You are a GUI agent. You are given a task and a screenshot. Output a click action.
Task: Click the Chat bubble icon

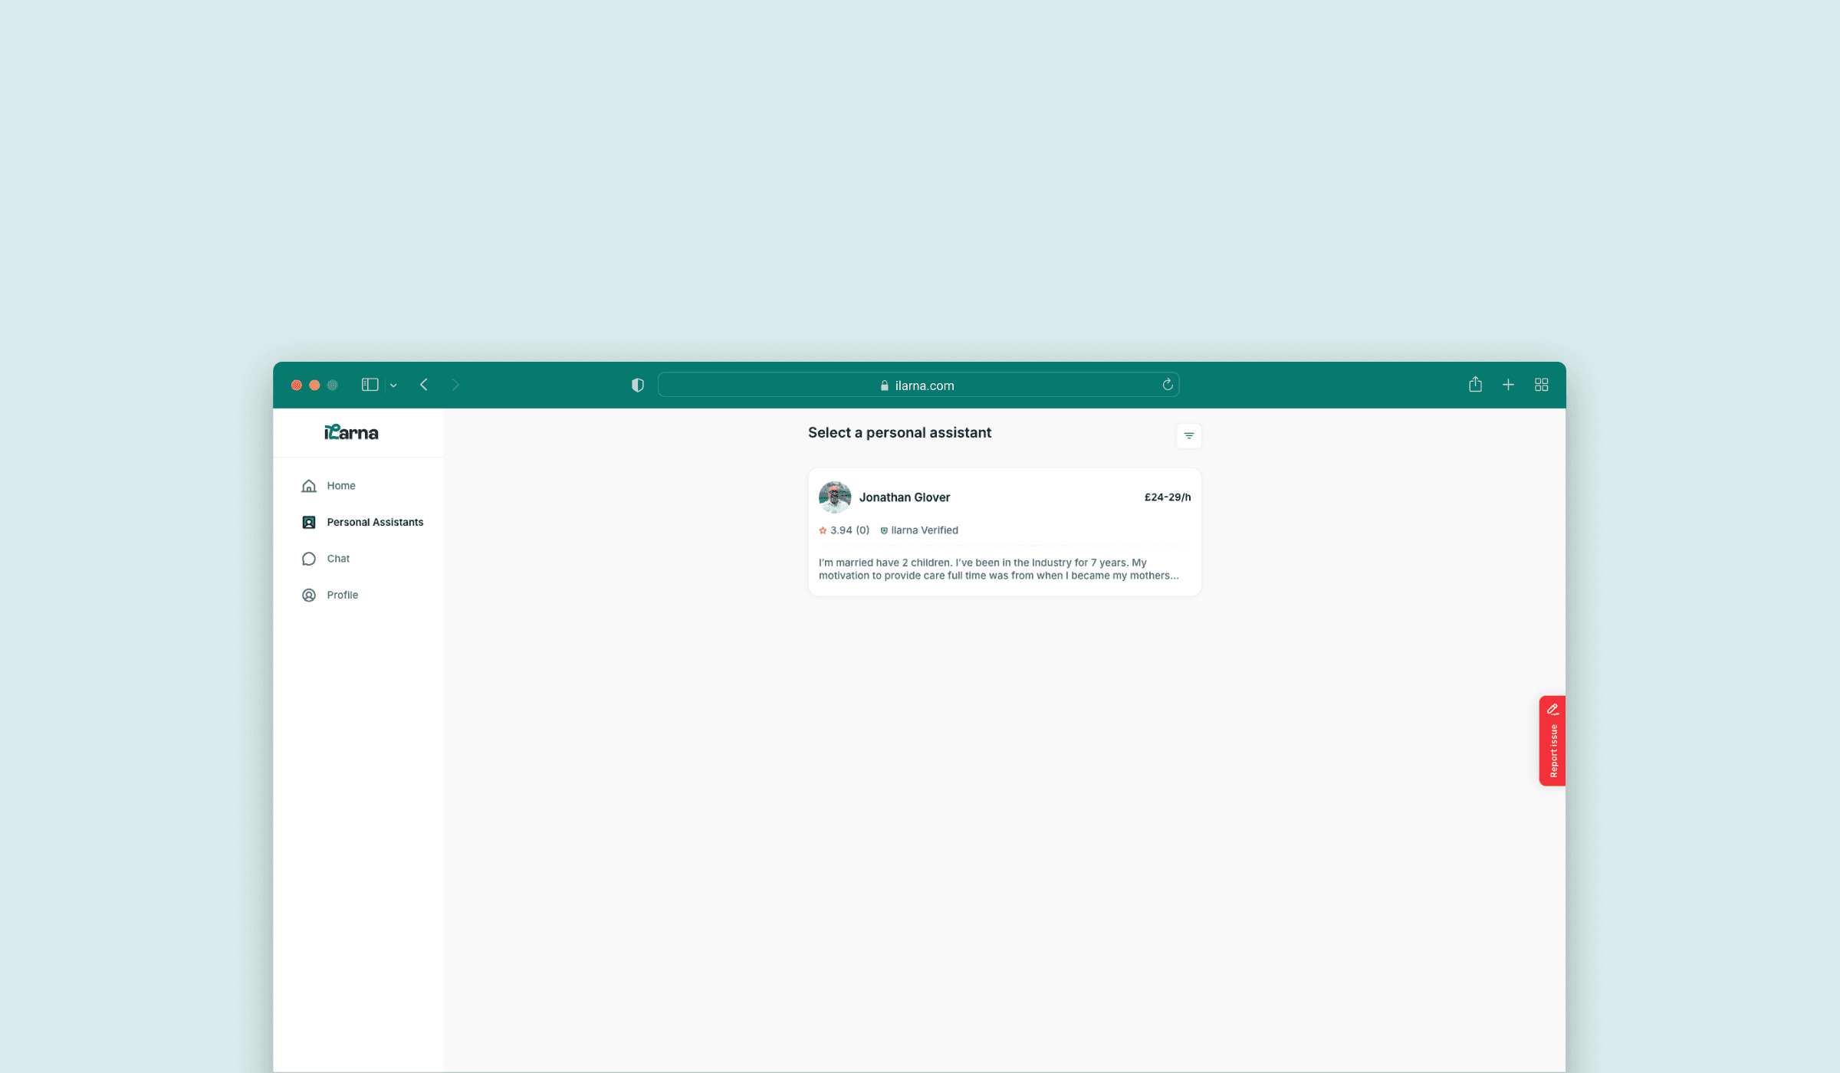309,559
